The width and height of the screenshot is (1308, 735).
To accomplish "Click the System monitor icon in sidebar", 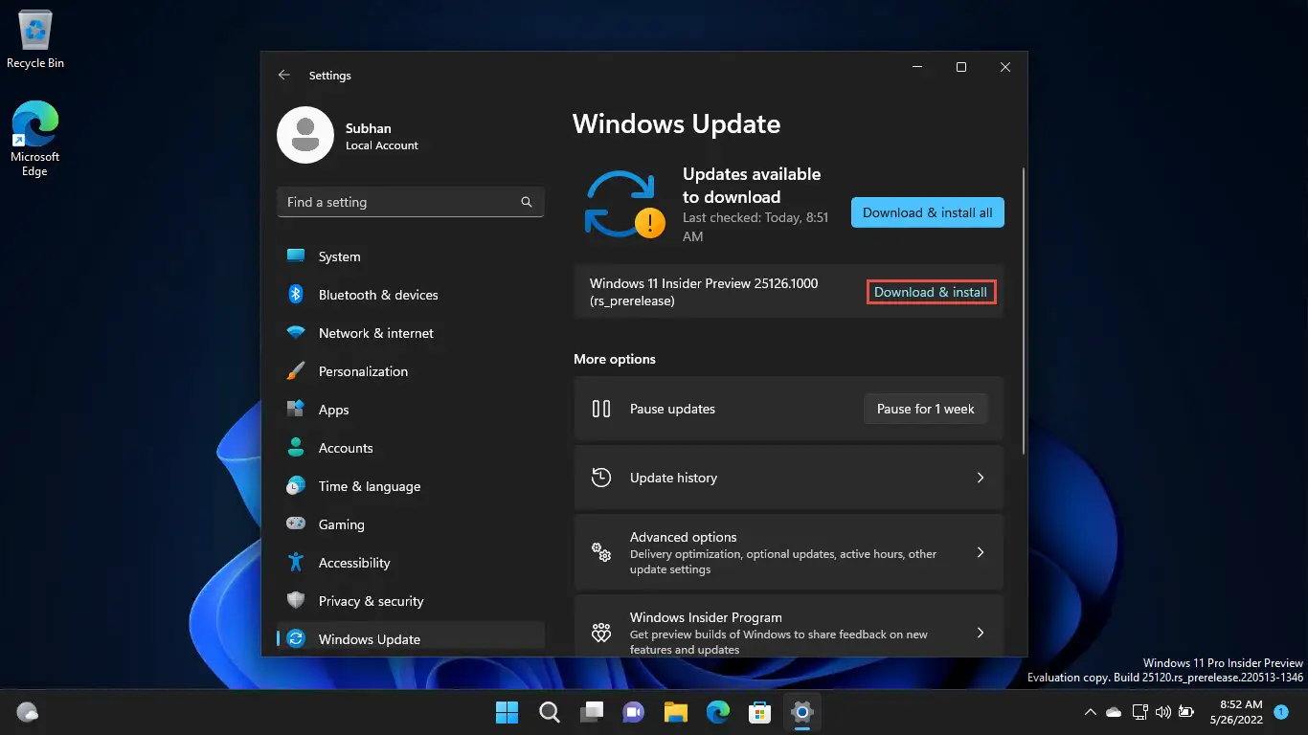I will (296, 256).
